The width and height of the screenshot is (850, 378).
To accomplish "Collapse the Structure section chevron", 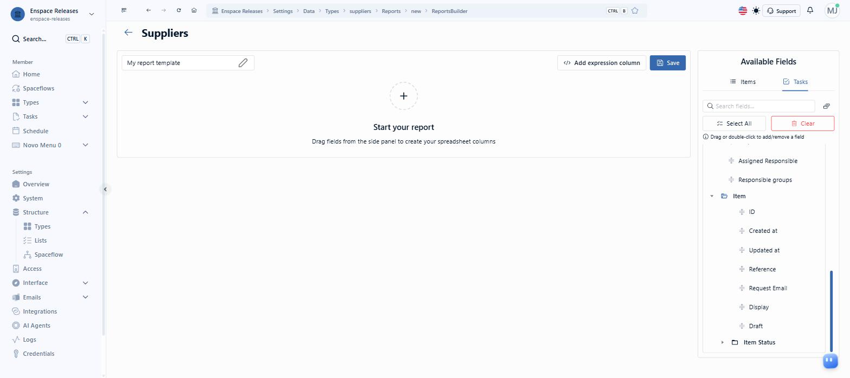I will [x=85, y=212].
